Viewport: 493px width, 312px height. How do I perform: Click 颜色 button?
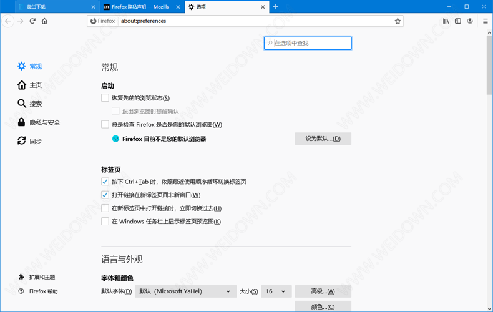(323, 306)
